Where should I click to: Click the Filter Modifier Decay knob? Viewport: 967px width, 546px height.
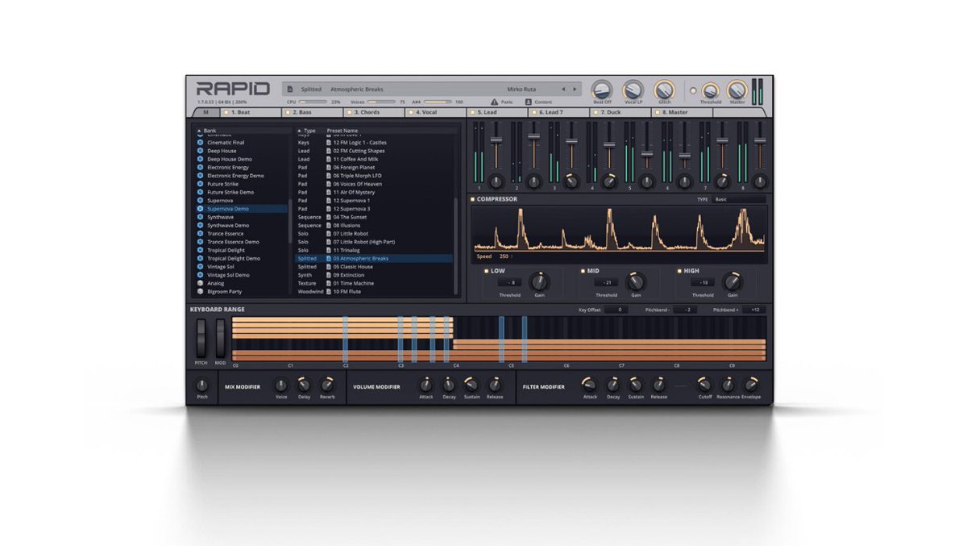point(613,385)
